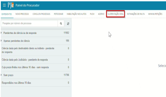Expand the Sem prazo arrow

click(x=1, y=75)
